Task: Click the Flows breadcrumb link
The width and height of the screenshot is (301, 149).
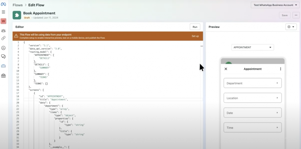Action: (x=18, y=5)
